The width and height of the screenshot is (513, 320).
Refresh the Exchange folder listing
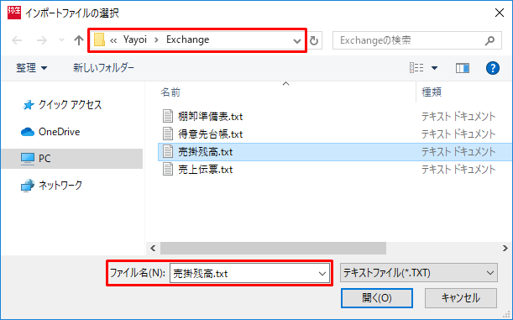click(314, 40)
